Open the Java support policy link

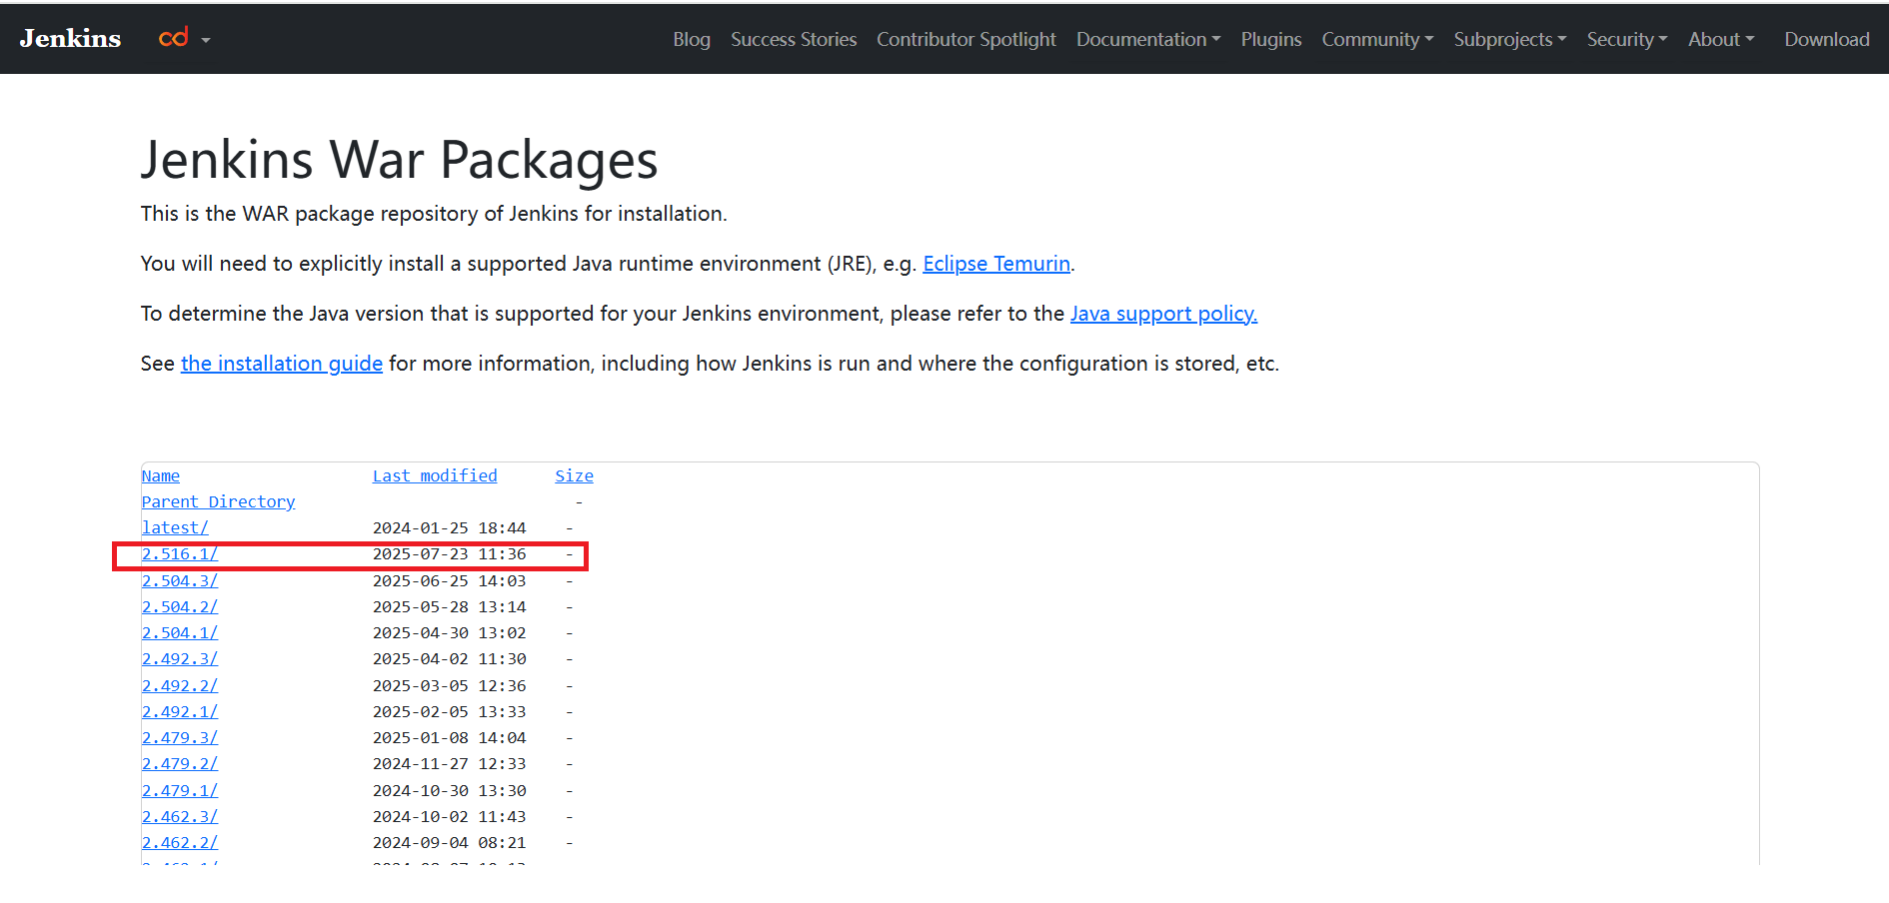coord(1163,314)
